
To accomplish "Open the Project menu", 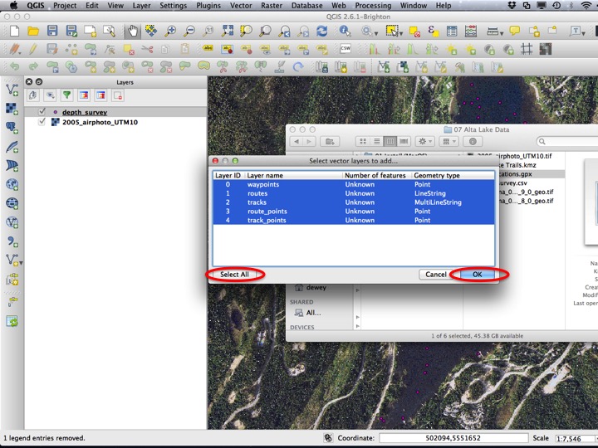I will (65, 5).
